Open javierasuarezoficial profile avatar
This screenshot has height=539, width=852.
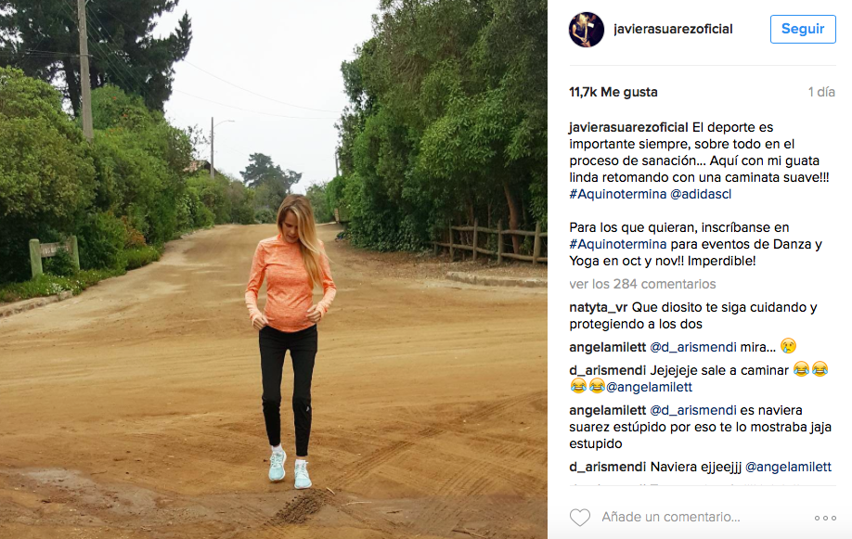tap(587, 30)
